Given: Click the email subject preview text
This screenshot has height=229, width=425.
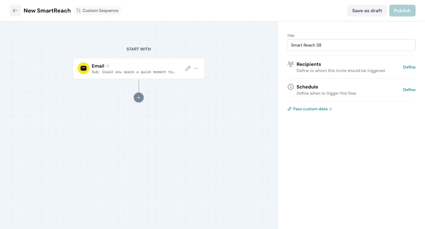Looking at the screenshot, I should (x=133, y=72).
